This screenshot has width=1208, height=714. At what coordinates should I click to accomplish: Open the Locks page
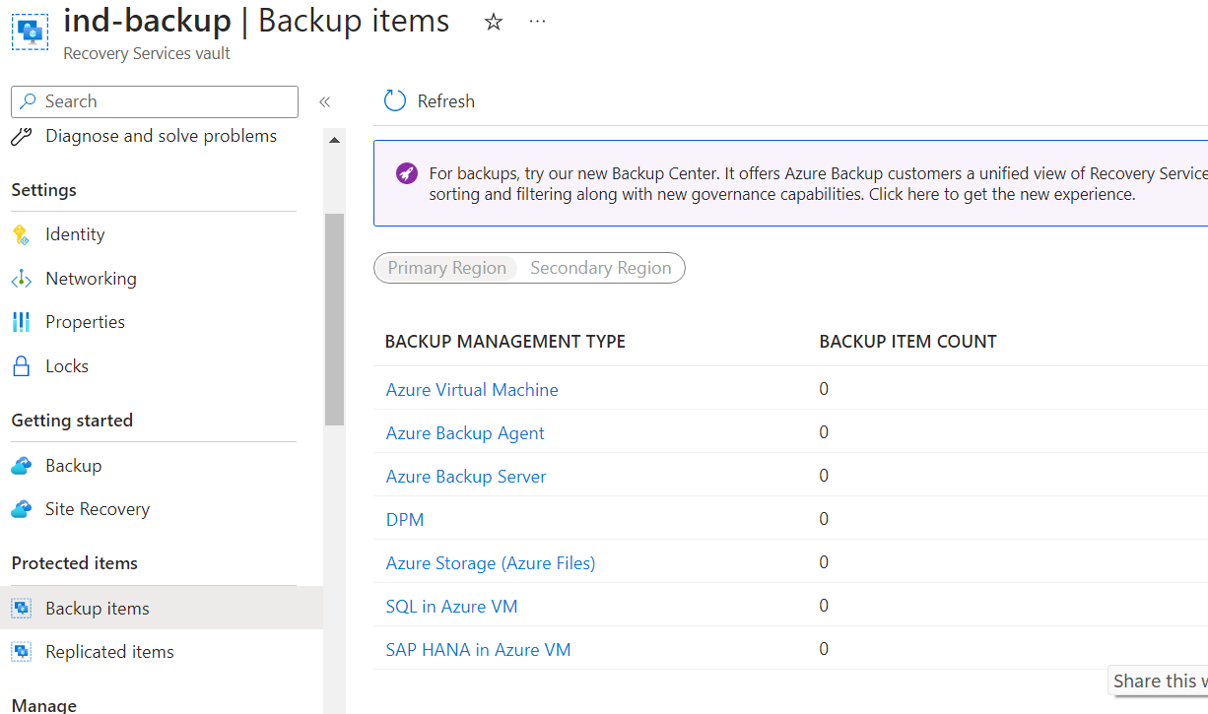click(x=67, y=366)
